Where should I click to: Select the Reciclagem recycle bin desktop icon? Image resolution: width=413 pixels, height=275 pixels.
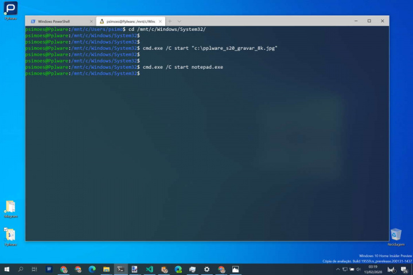(396, 234)
